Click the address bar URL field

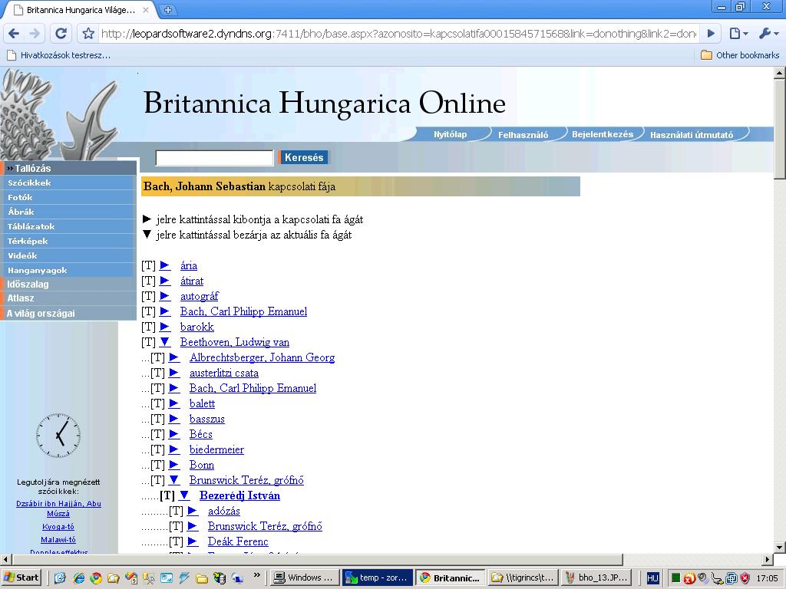tap(398, 34)
